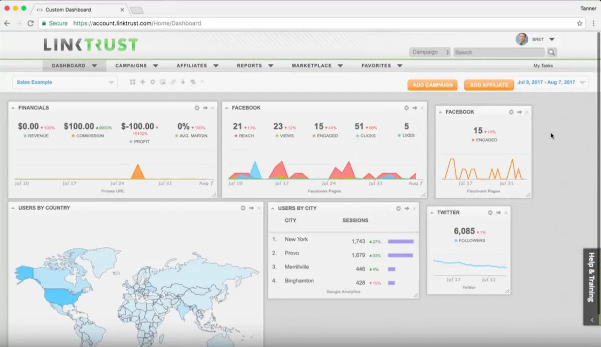601x347 pixels.
Task: Click the link chain icon in dashboard toolbar
Action: pos(173,82)
